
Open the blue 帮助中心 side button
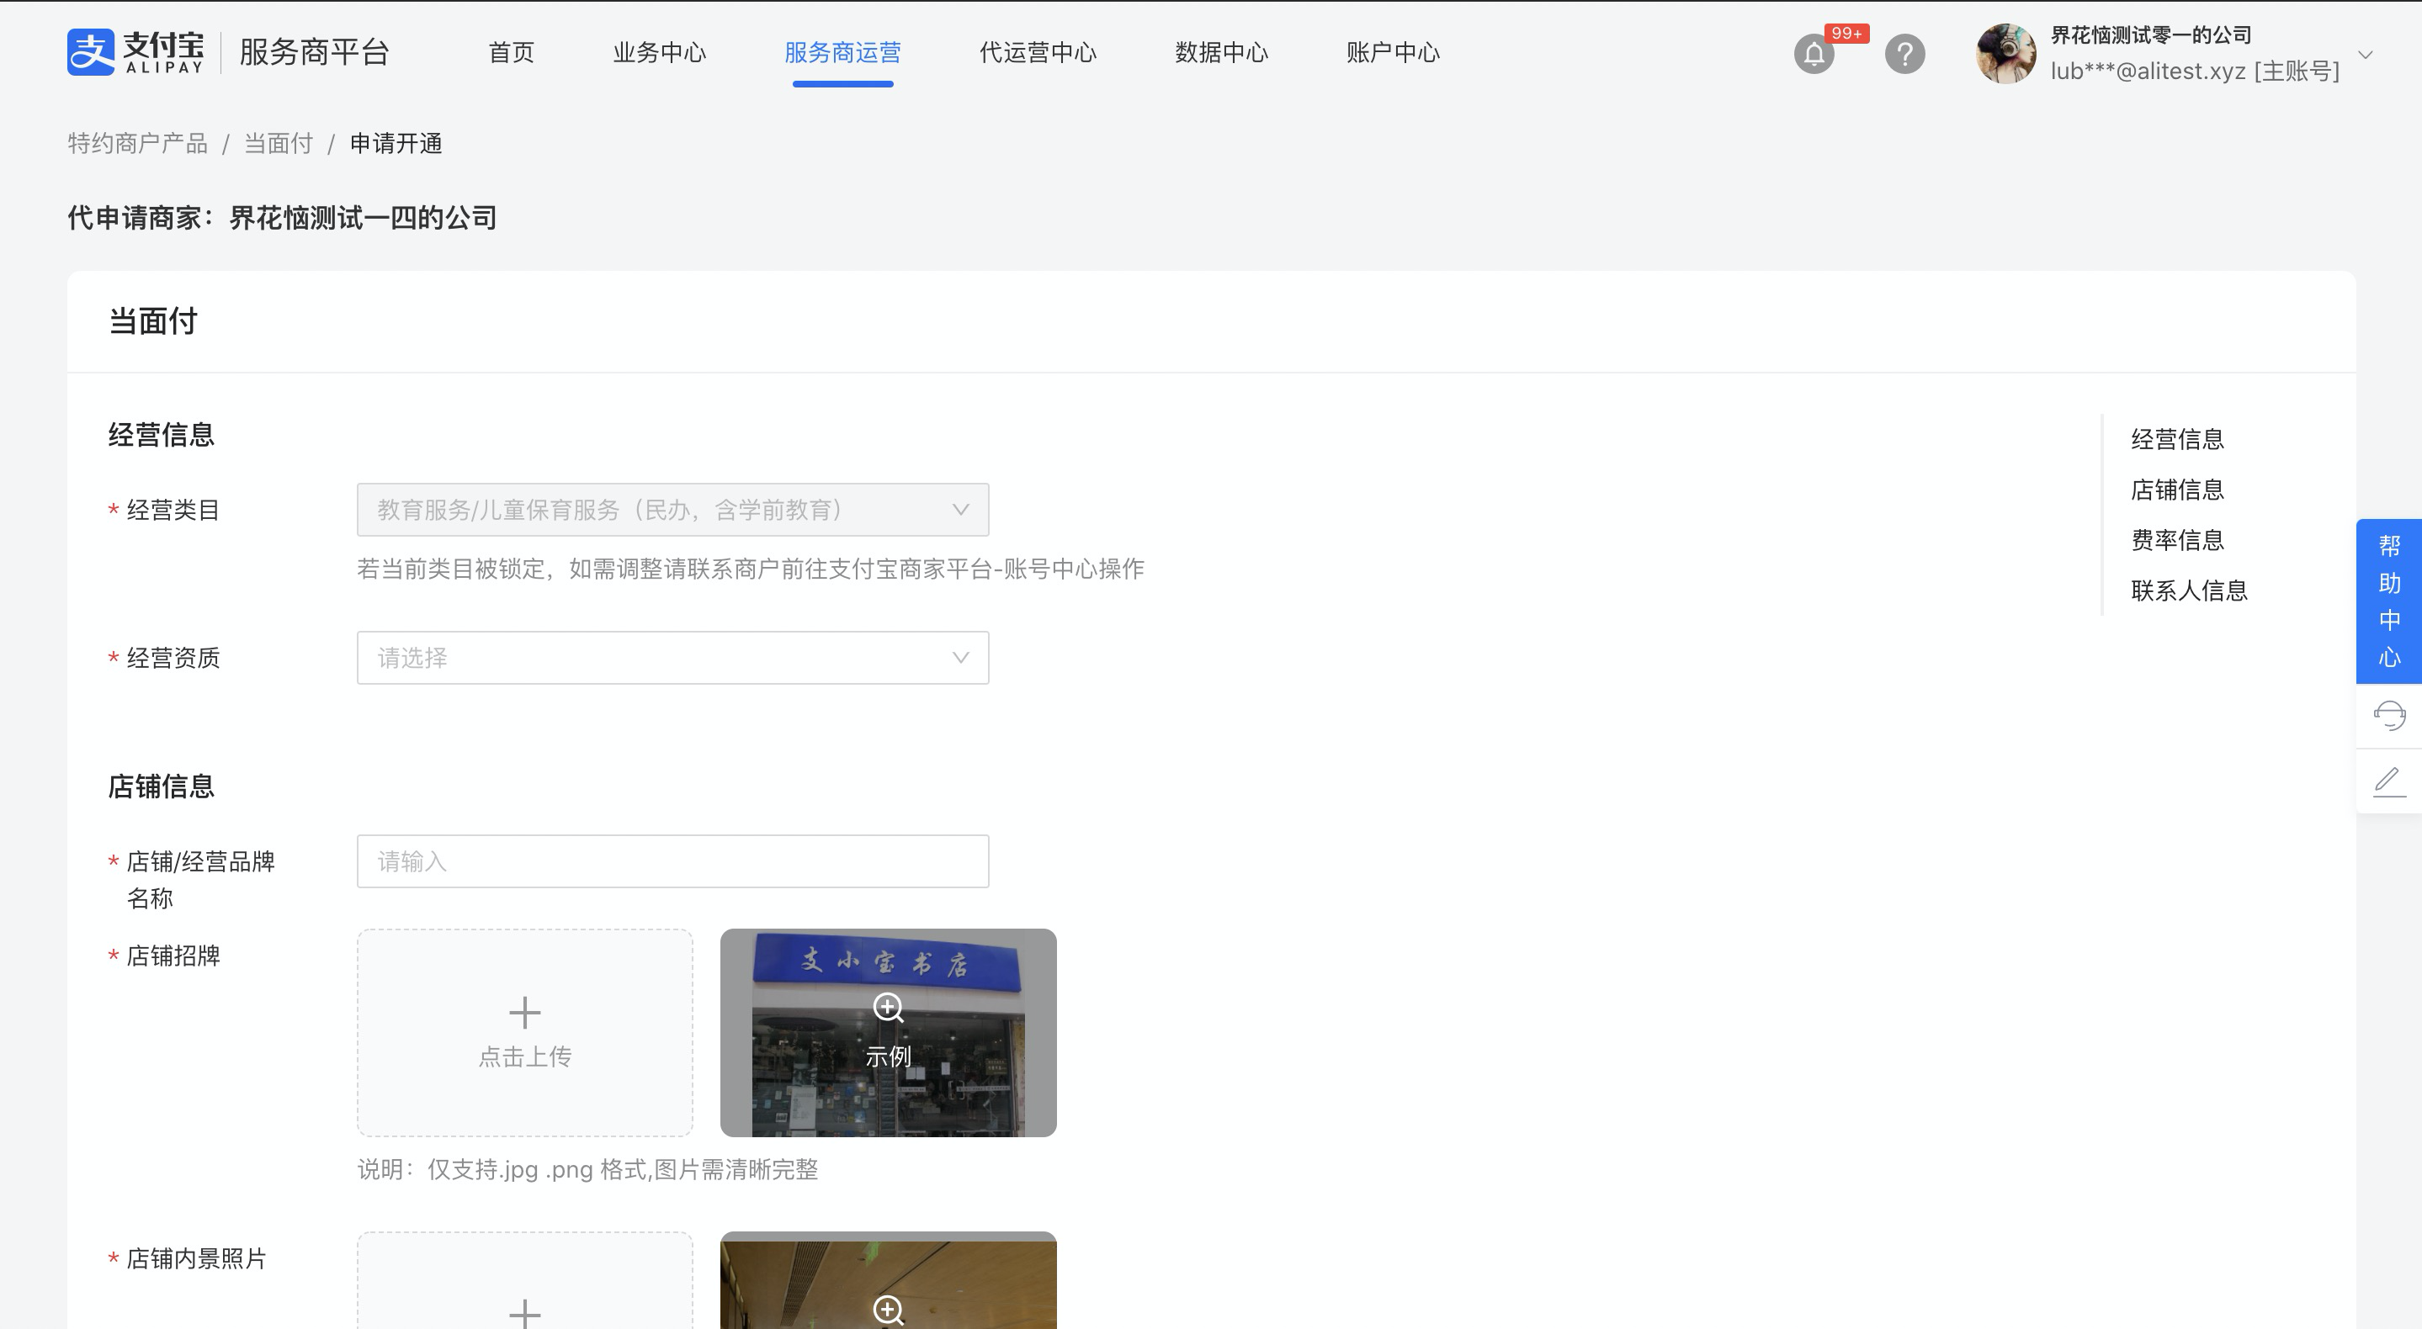2389,601
